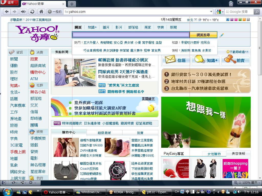Image resolution: width=262 pixels, height=196 pixels.
Task: Open the Opera Unite status bar dropdown
Action: pyautogui.click(x=23, y=183)
